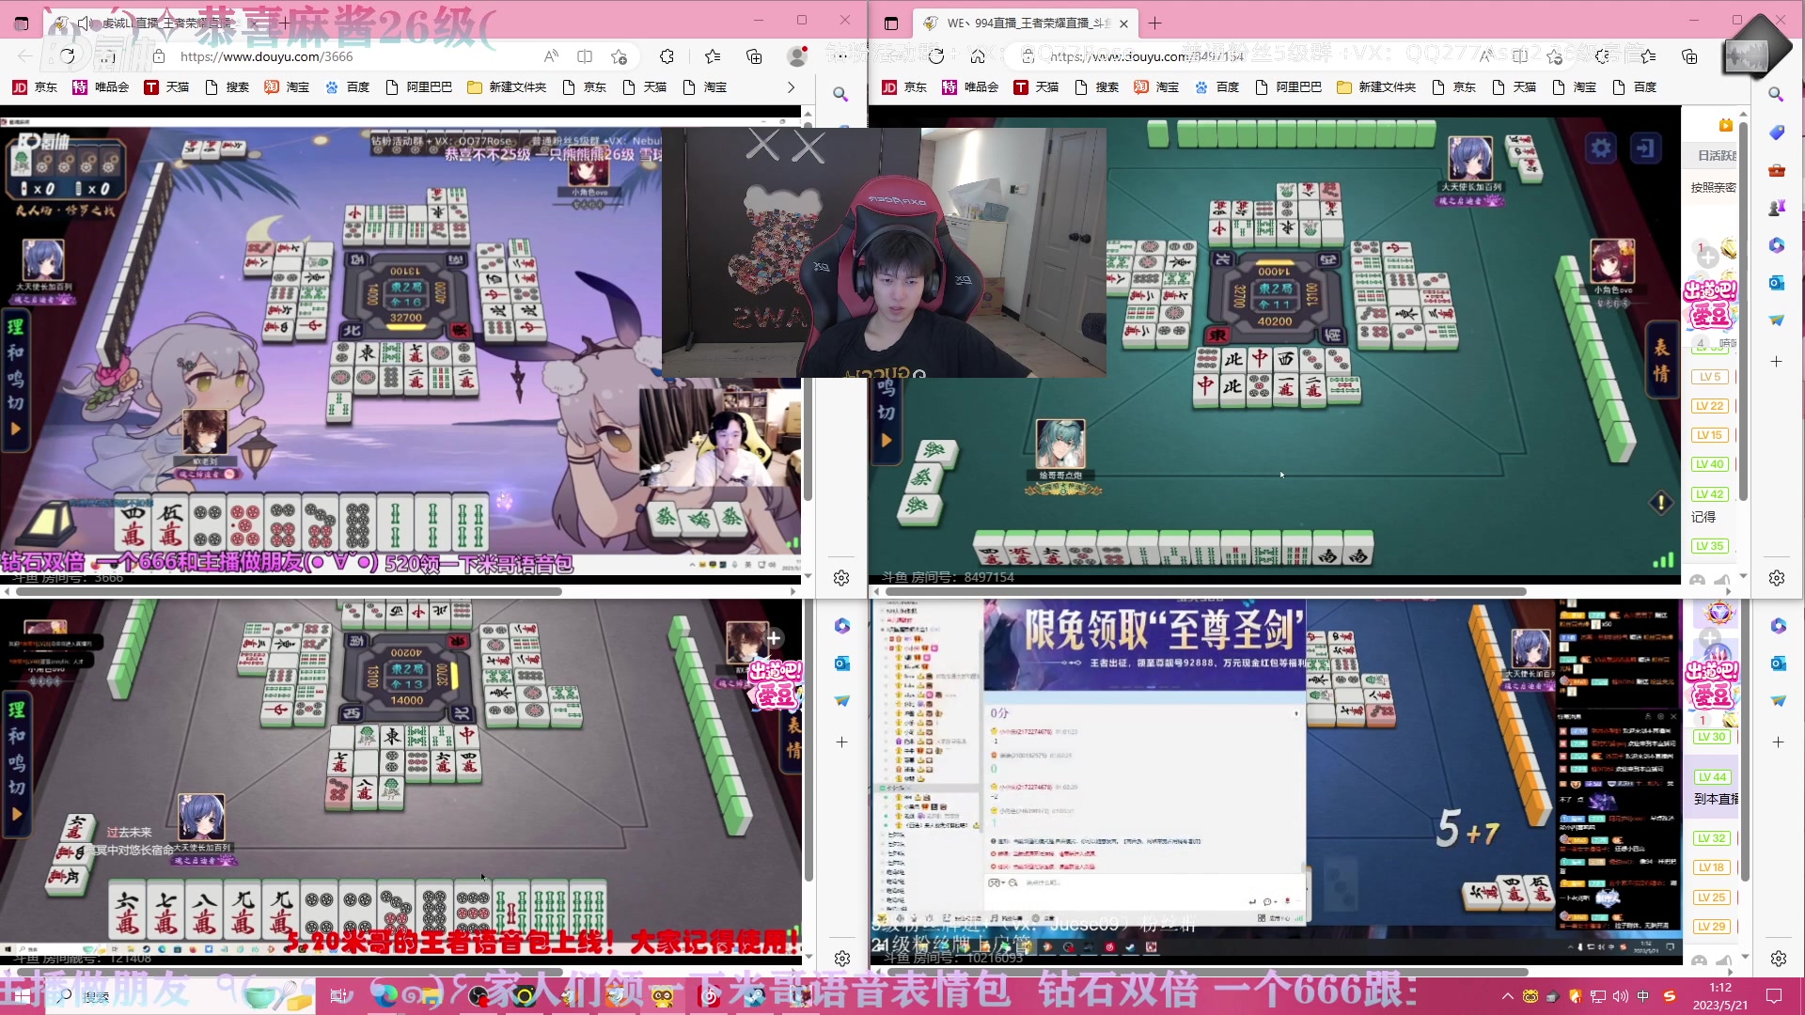
Task: Open 新建文件夹 bookmark folder in left window
Action: pyautogui.click(x=507, y=86)
